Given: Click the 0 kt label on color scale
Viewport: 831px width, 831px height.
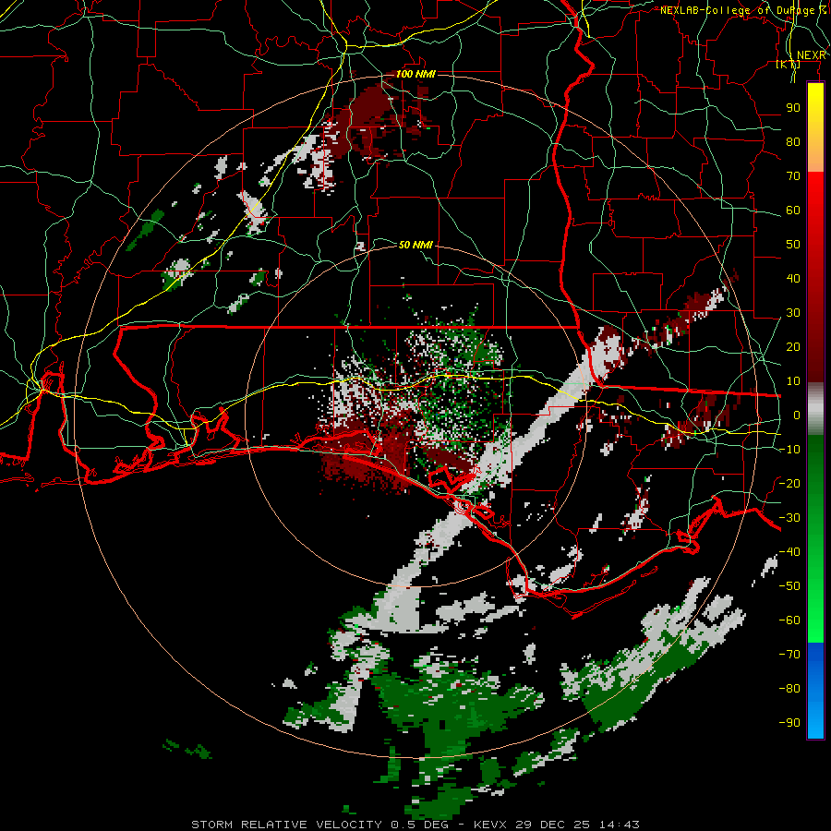Looking at the screenshot, I should (797, 415).
